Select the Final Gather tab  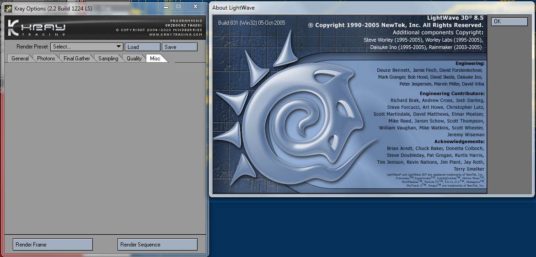[x=76, y=59]
